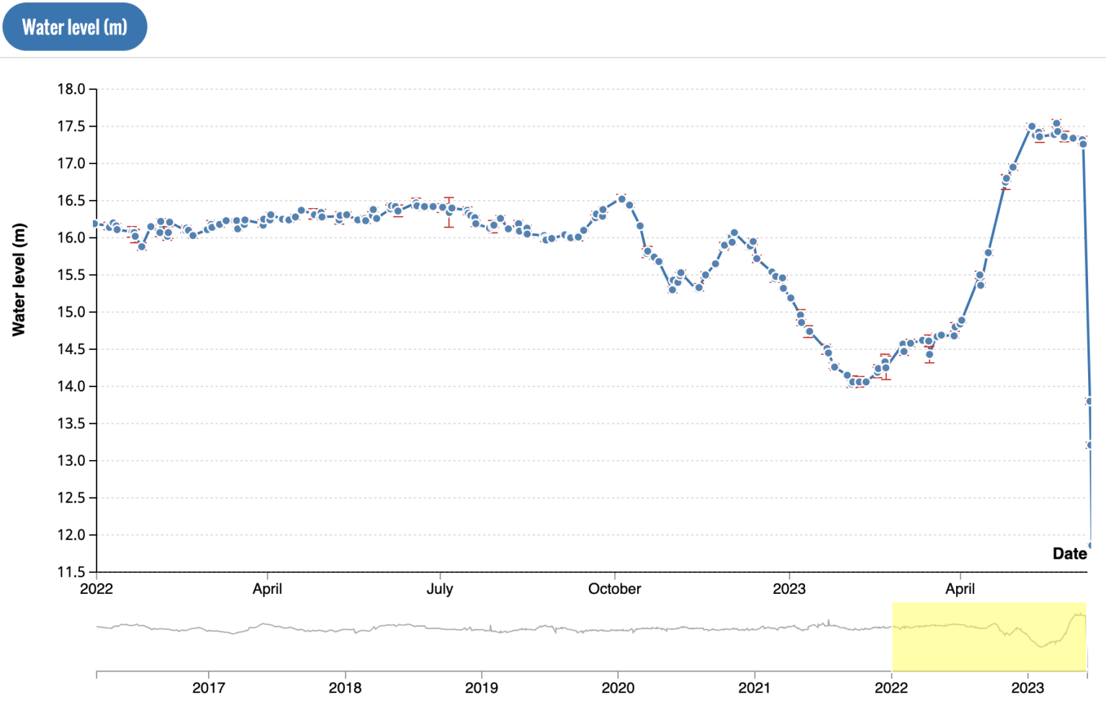Click the yellow highlighted range in overview chart
This screenshot has width=1106, height=709.
tap(989, 636)
